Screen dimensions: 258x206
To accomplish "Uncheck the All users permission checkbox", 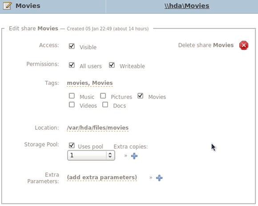I will [x=72, y=65].
